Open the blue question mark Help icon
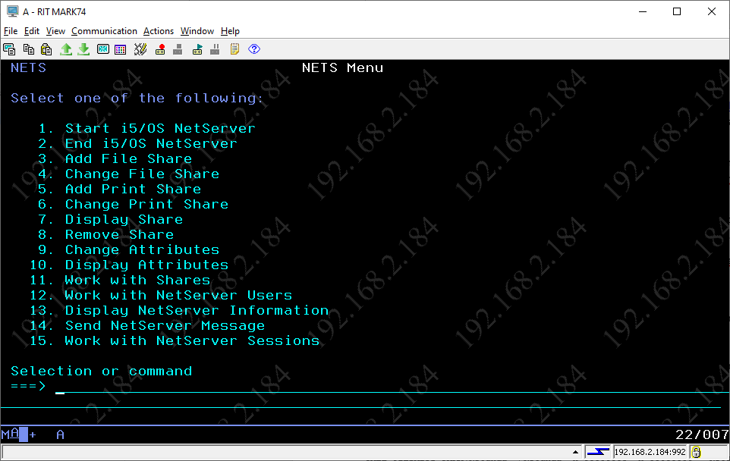The height and width of the screenshot is (461, 730). coord(254,49)
